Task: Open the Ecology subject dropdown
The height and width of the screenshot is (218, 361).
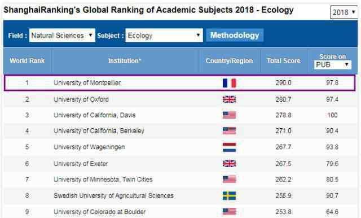Action: coord(164,35)
